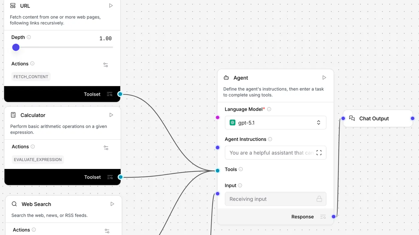Click the Chat Output left input port

(343, 119)
